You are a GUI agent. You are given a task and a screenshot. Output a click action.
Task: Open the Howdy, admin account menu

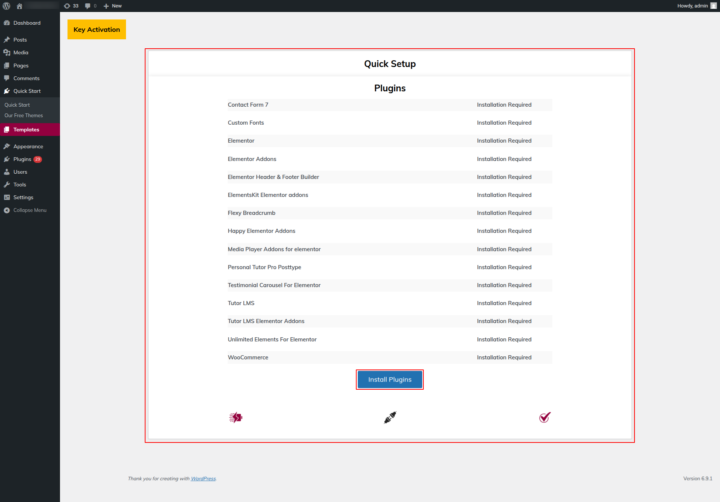click(692, 6)
